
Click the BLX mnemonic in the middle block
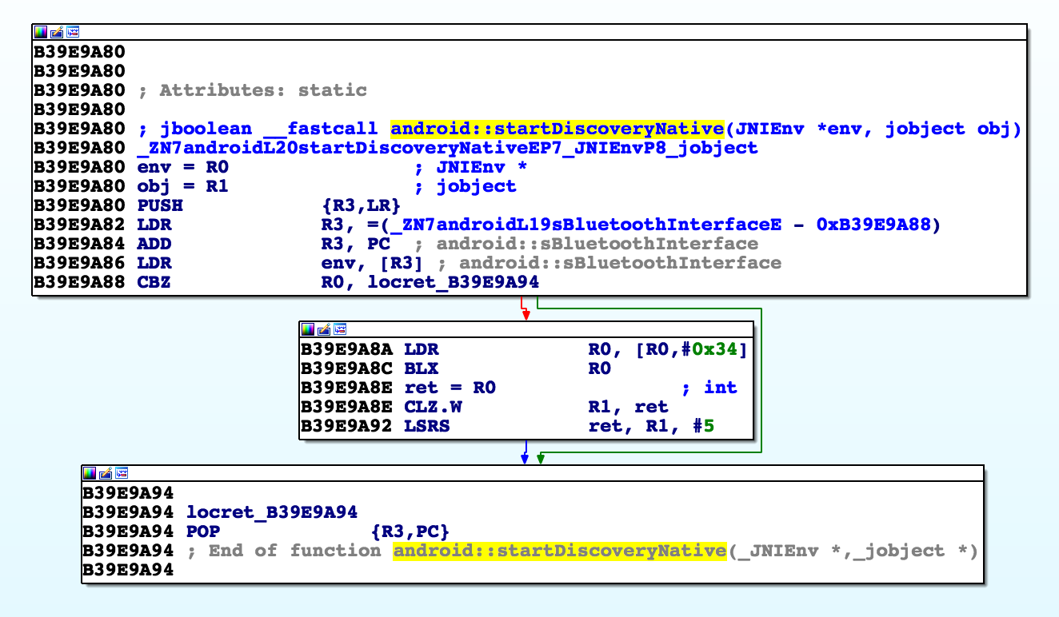click(422, 368)
